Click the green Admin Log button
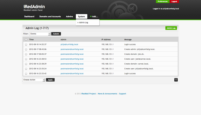 (171, 28)
